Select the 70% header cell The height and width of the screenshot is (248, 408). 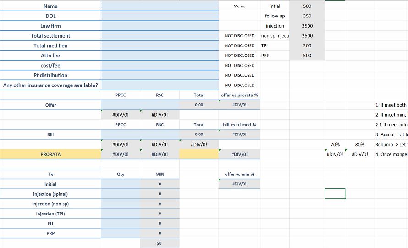(335, 145)
